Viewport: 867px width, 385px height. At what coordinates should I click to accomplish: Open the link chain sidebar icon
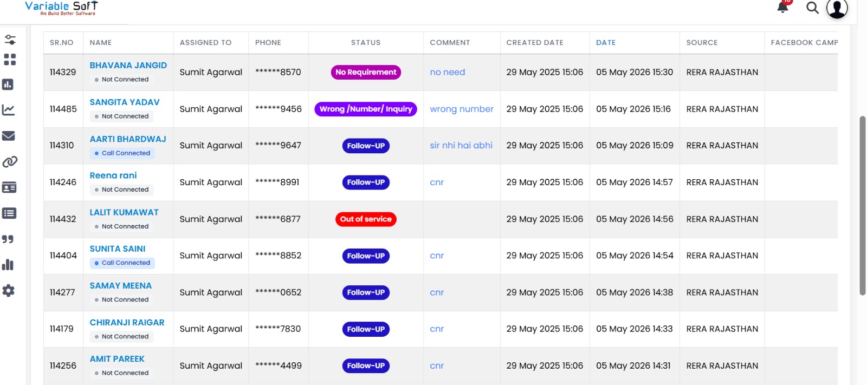(x=10, y=161)
